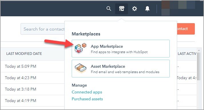The height and width of the screenshot is (110, 204).
Task: Select the 'Today at 3:18 PM' cell
Action: coord(21,89)
